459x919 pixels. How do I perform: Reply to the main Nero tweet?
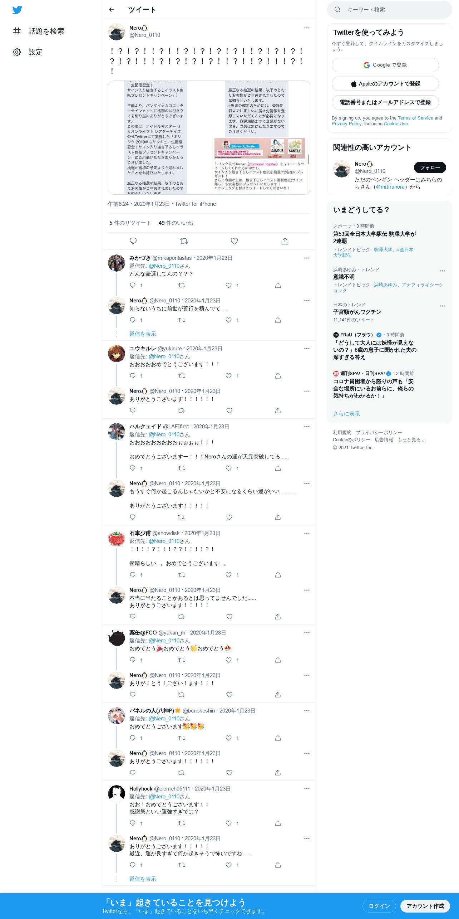[133, 241]
